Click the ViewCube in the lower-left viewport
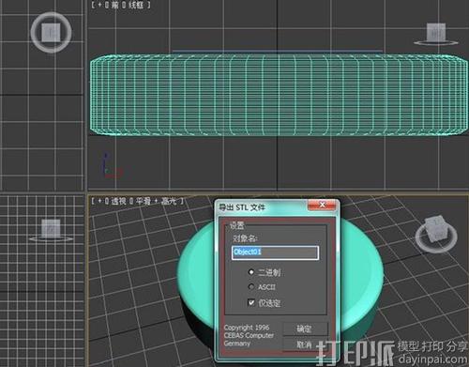 (52, 231)
